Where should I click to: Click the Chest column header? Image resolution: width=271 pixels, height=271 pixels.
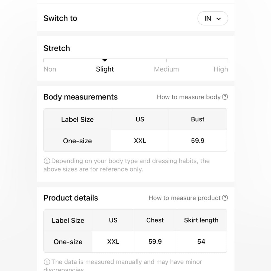coord(155,220)
